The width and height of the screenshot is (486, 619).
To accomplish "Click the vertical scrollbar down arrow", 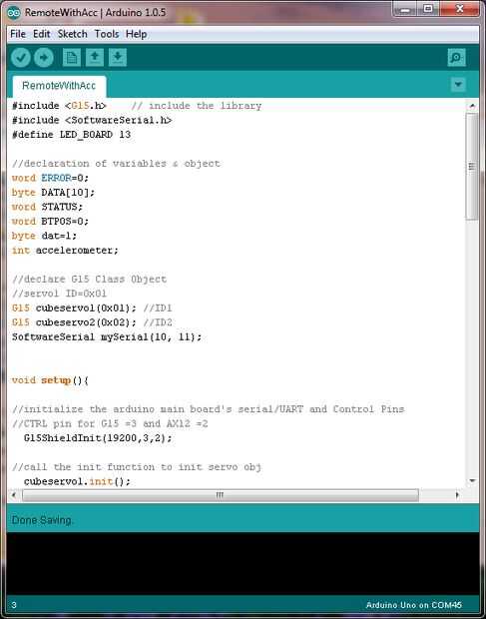I will pyautogui.click(x=472, y=481).
